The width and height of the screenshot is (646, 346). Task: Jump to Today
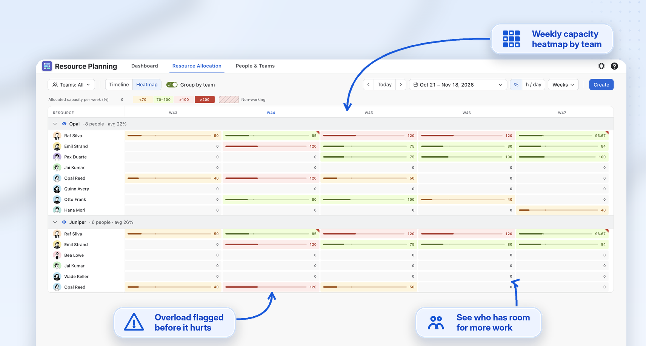coord(385,85)
